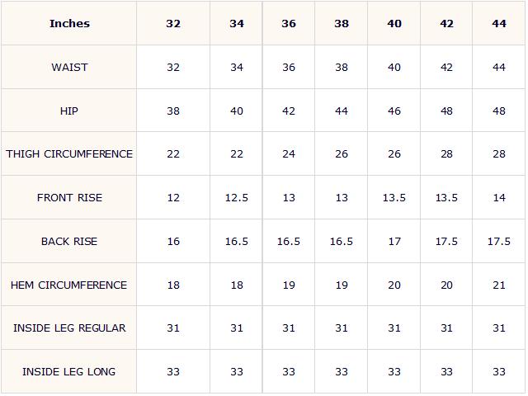Viewport: 528px width, 396px height.
Task: Select back rise 17 for size 40
Action: click(394, 242)
